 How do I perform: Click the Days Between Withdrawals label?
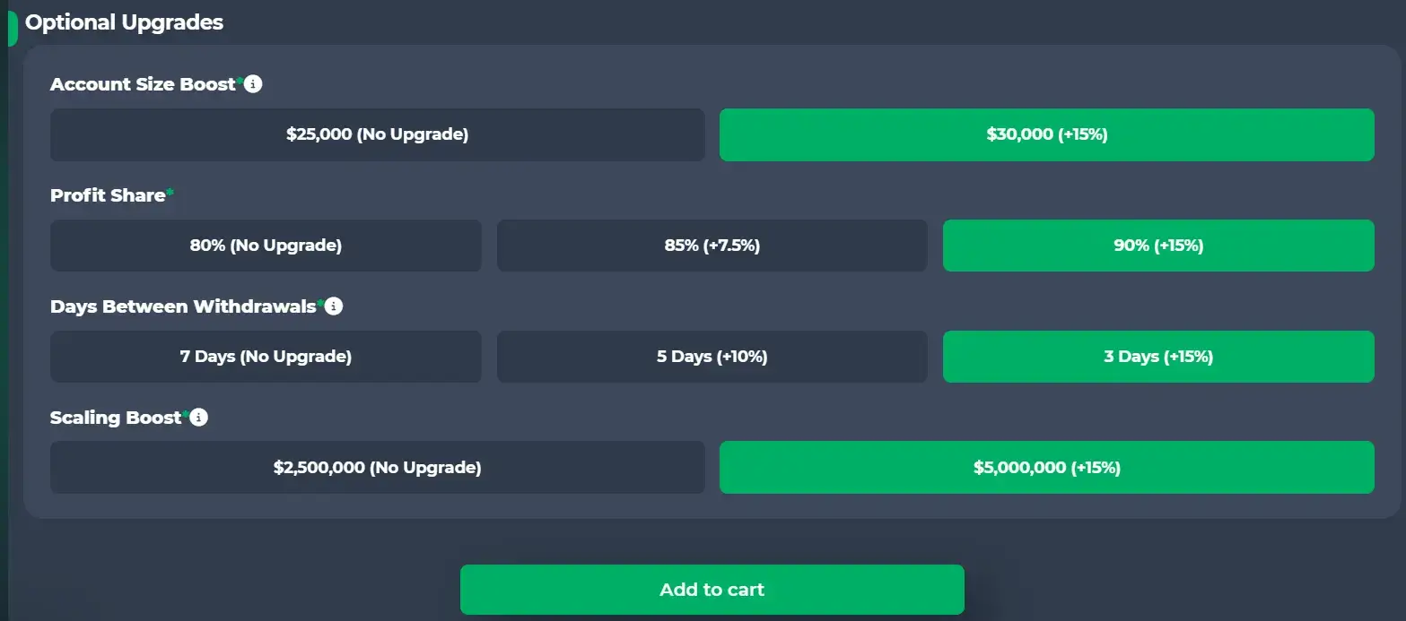click(x=184, y=306)
